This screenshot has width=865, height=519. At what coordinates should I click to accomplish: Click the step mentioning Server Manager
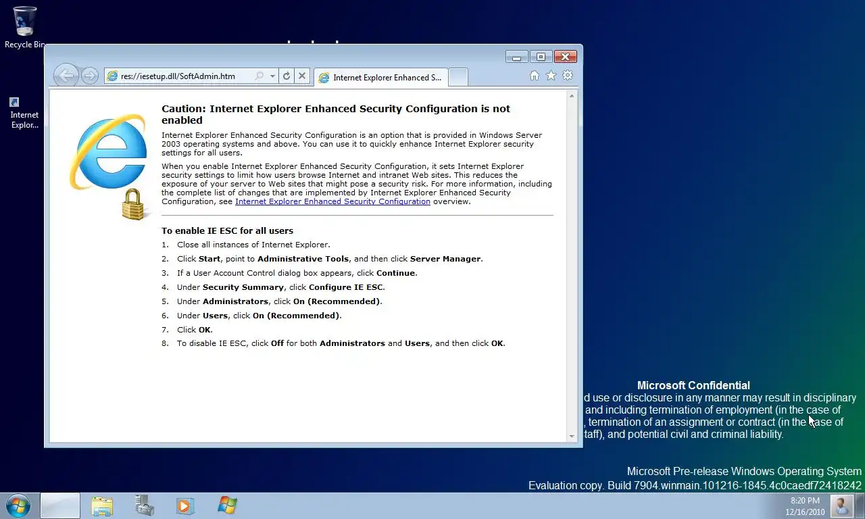pos(330,259)
